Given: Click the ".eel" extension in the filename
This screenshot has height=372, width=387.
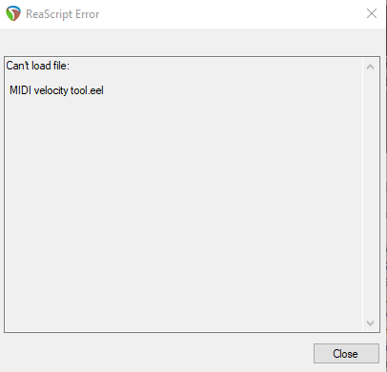Looking at the screenshot, I should pos(95,90).
